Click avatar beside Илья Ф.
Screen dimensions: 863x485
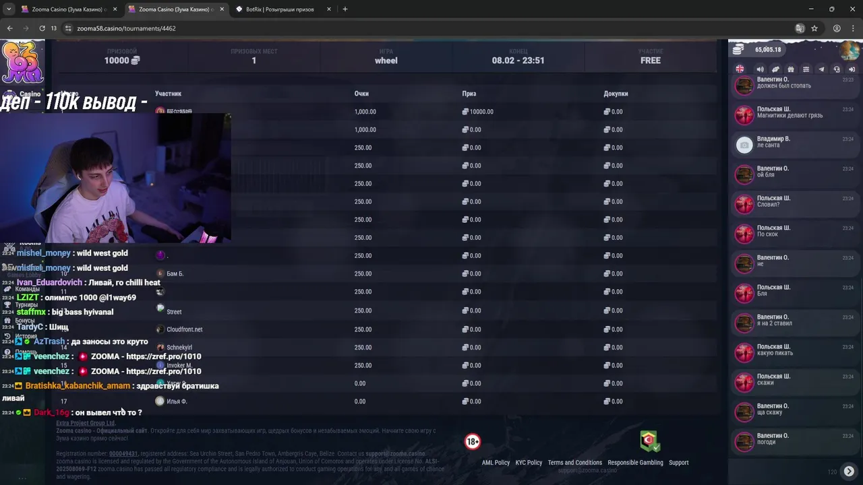[x=160, y=401]
